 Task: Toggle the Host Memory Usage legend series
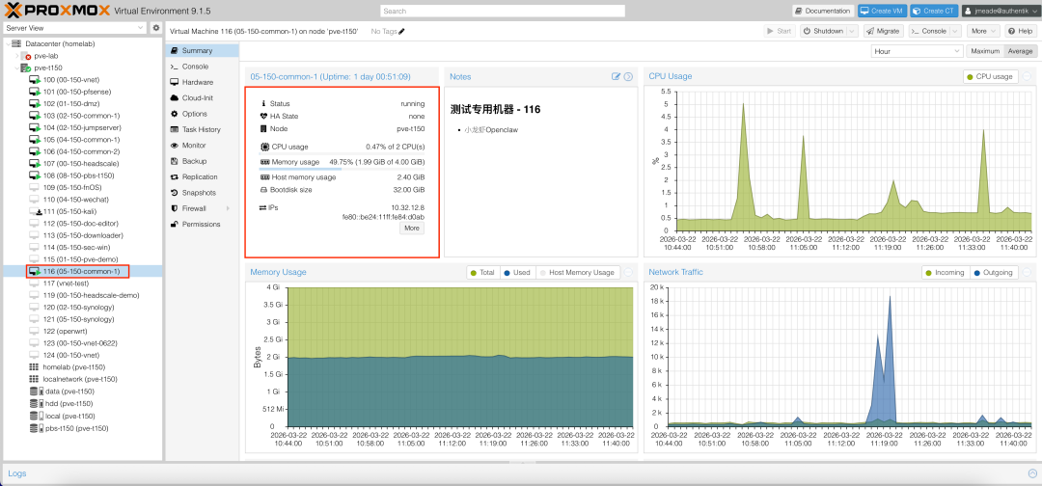click(577, 273)
